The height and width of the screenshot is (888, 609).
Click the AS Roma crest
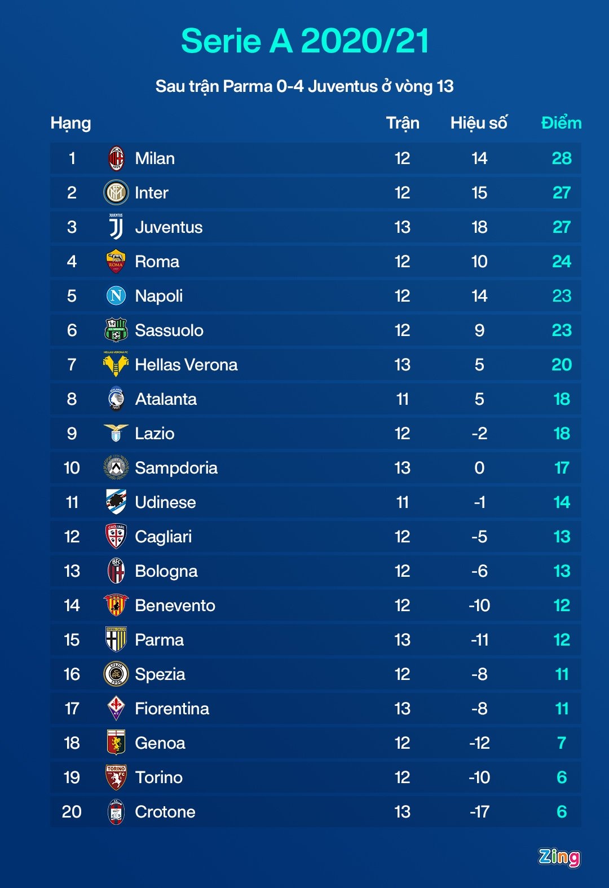pos(116,262)
